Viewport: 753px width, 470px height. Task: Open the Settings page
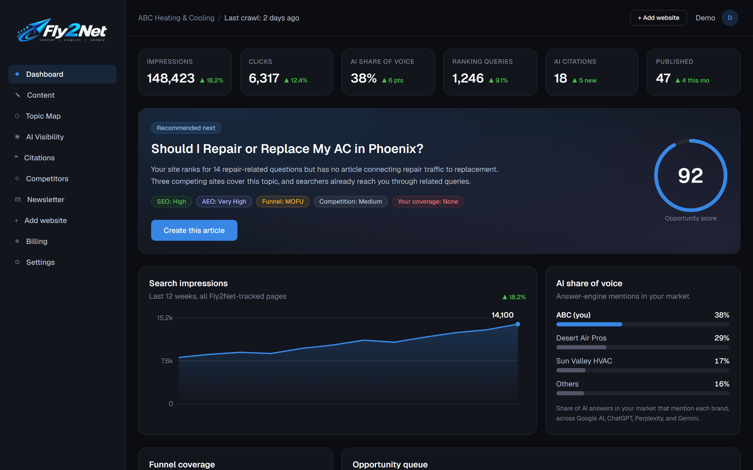point(62,262)
